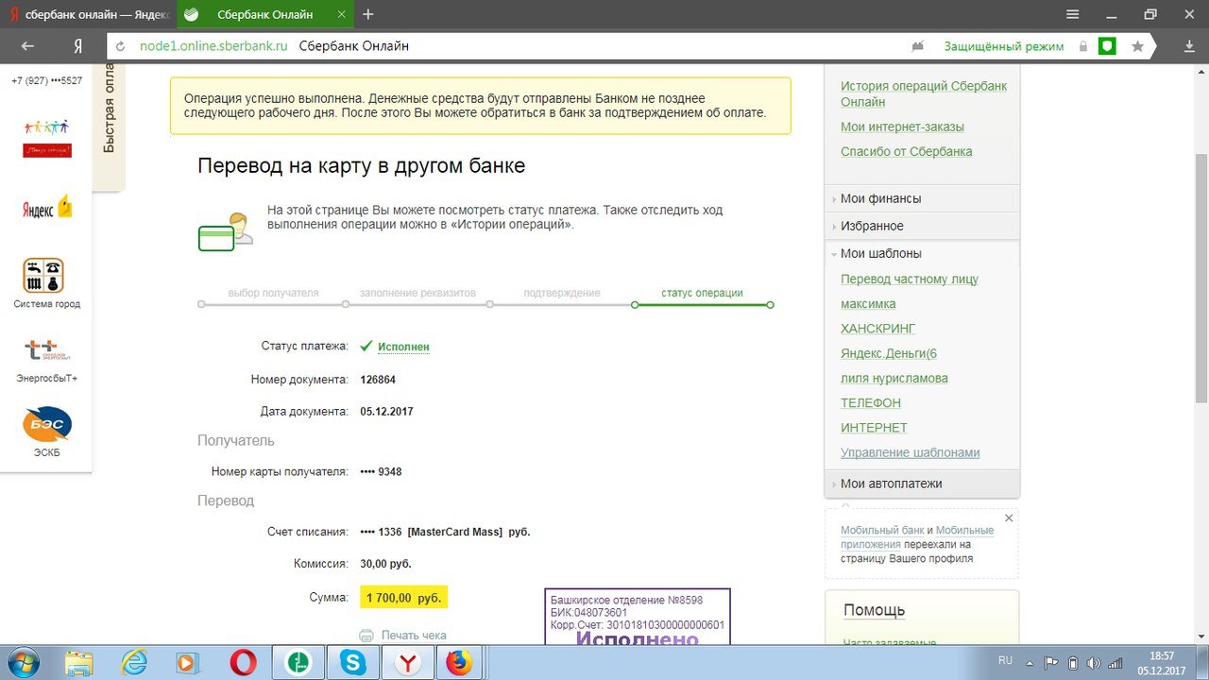Open the ТЕЛЕФОН template
This screenshot has height=680, width=1209.
tap(871, 402)
